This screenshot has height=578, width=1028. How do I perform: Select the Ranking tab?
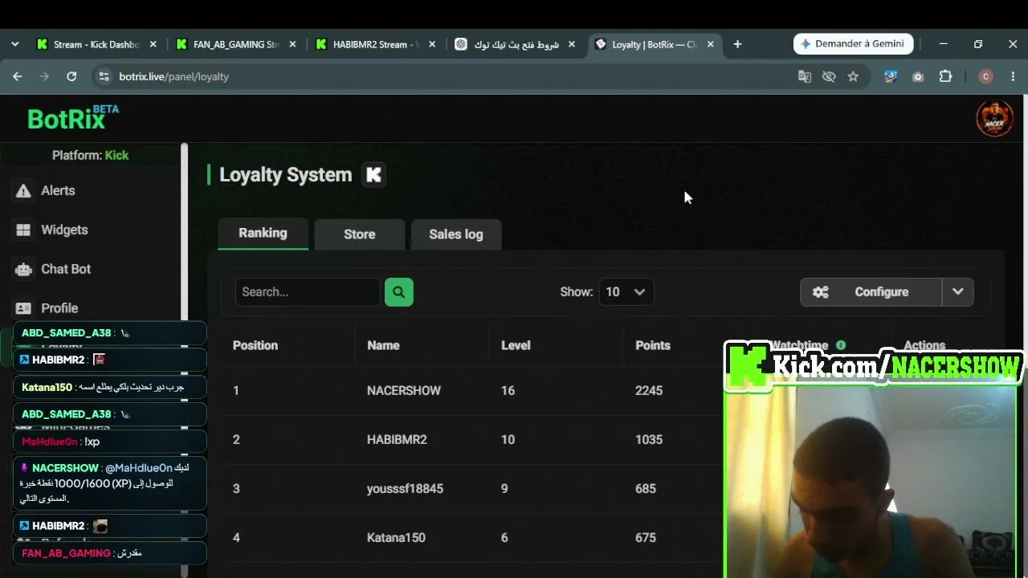263,233
